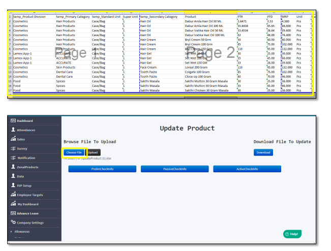Click the selected xlsx file name text
Screen dimensions: 331x251
pos(87,159)
